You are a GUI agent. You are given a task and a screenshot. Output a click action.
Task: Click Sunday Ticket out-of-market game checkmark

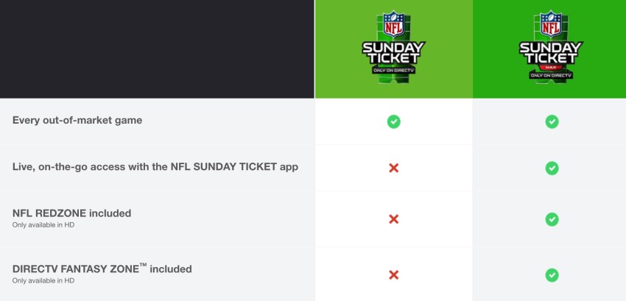393,121
